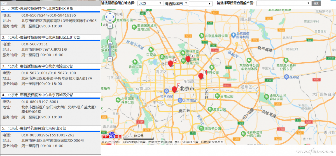
Task: Select service center 2 北京朝阳区五矿分部 heading
Action: point(41,37)
